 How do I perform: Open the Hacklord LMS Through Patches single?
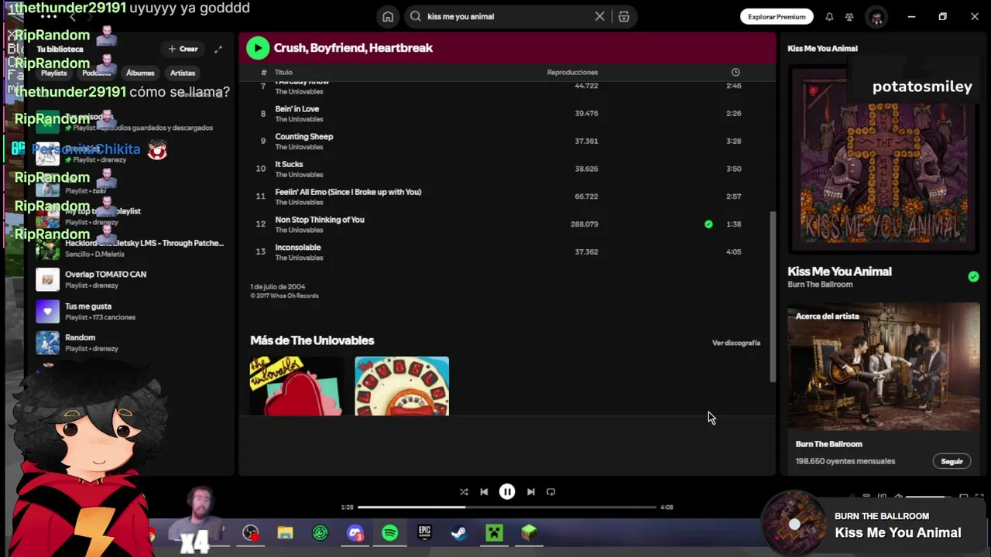132,248
